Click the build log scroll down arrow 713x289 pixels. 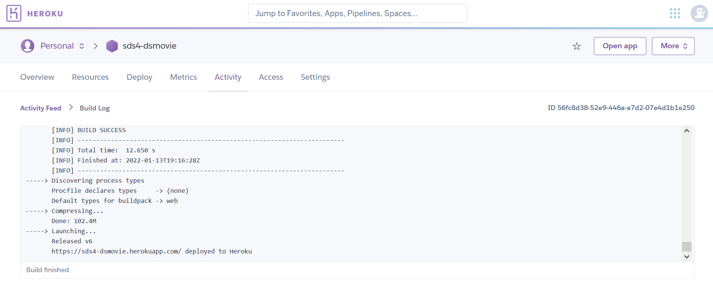click(686, 257)
